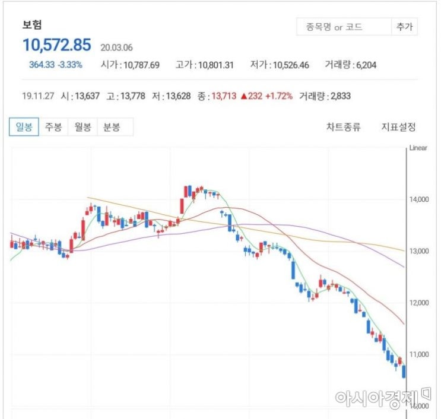Click the 추가 add button

404,27
